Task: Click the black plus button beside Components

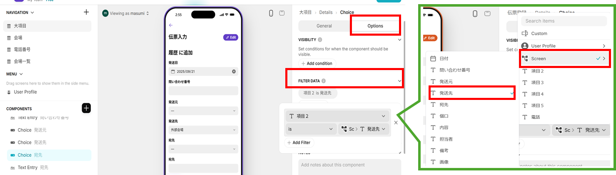Action: pyautogui.click(x=86, y=108)
